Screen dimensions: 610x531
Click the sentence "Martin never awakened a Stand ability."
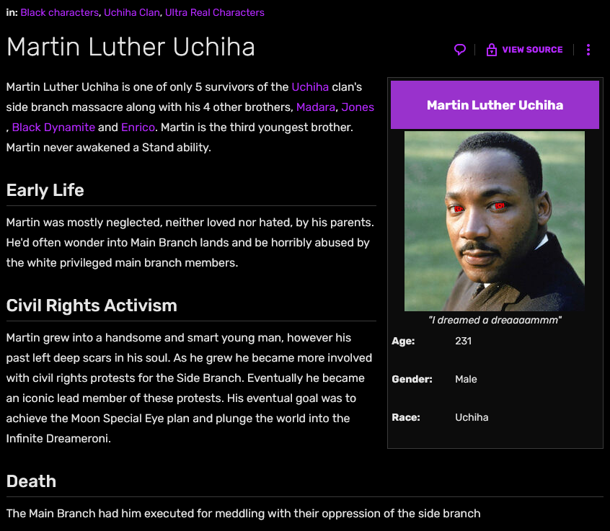(x=109, y=147)
